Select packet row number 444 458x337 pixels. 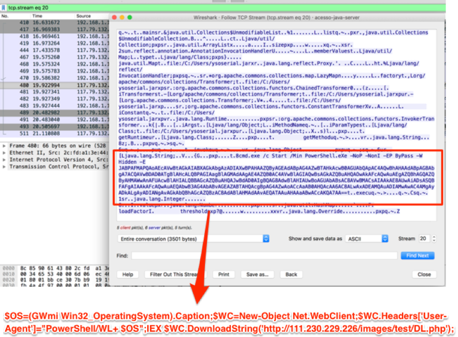[54, 50]
